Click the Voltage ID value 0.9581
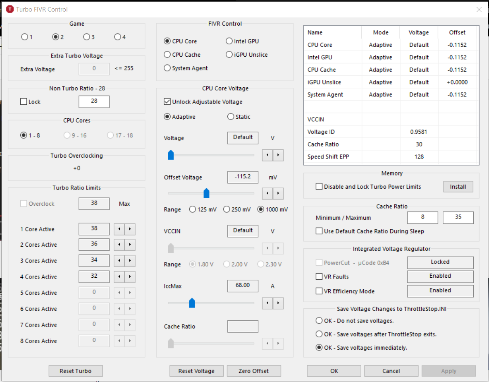This screenshot has height=382, width=489. [x=418, y=132]
